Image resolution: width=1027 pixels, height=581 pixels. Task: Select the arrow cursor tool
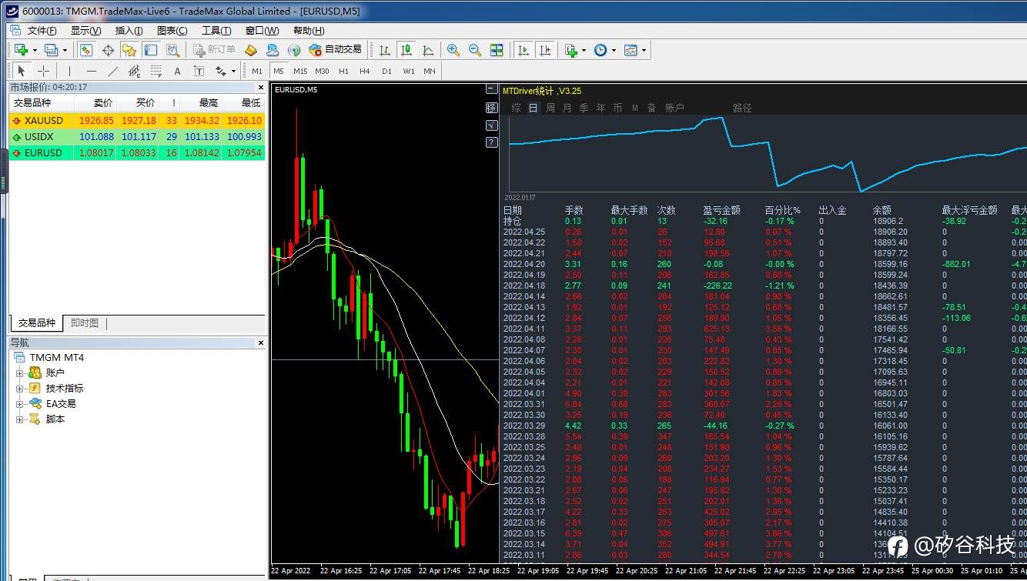tap(22, 71)
